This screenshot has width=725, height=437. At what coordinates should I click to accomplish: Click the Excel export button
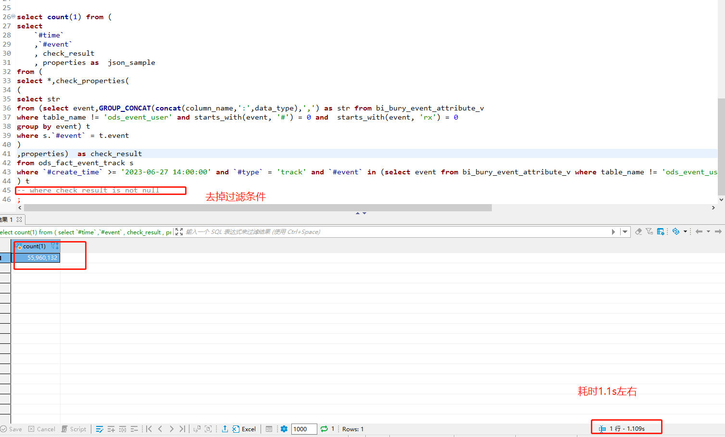244,429
